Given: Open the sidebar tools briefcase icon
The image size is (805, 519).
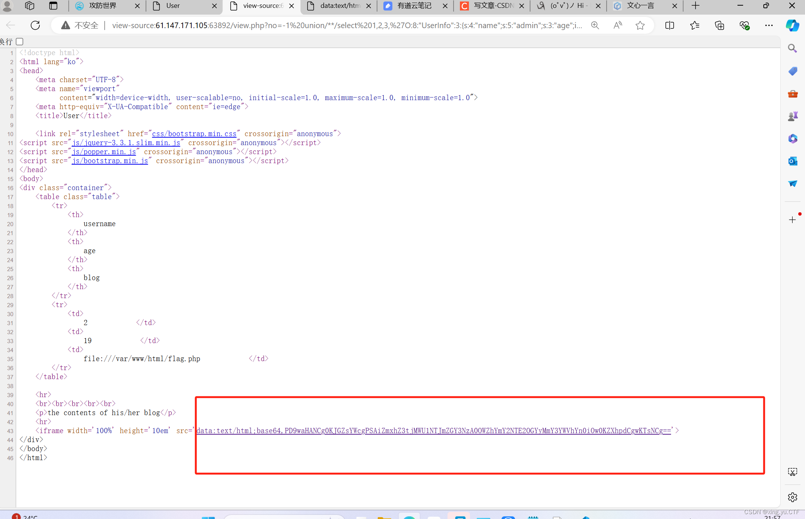Looking at the screenshot, I should (x=792, y=93).
